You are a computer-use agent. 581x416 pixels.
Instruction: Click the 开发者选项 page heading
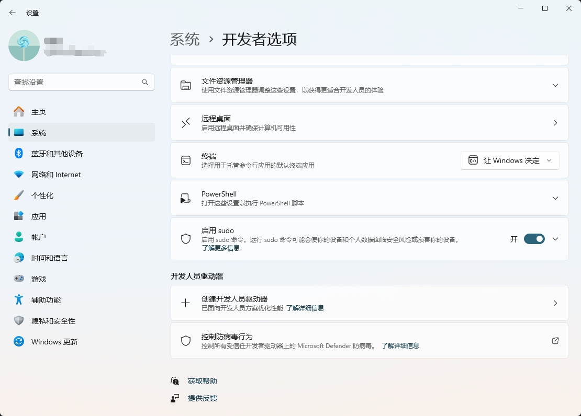[260, 40]
